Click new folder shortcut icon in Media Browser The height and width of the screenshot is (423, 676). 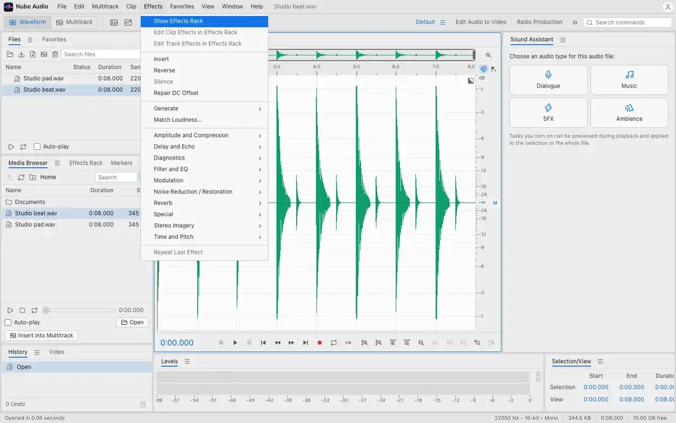tap(33, 177)
